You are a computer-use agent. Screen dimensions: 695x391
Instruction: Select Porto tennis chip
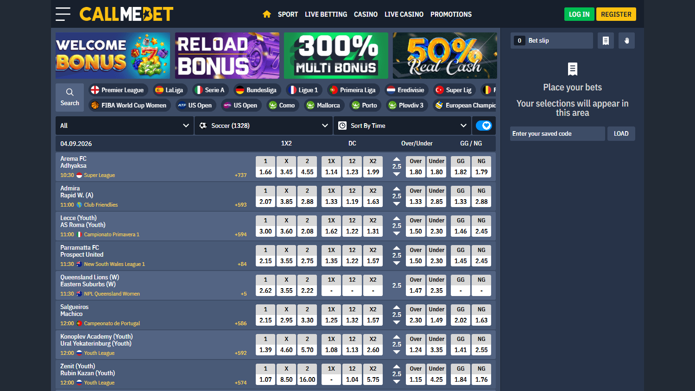[x=365, y=105]
